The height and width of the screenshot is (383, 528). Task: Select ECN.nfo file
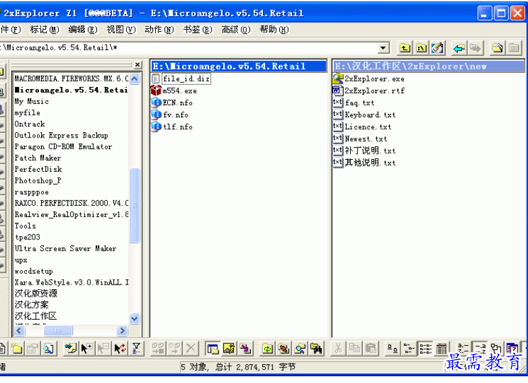coord(172,102)
